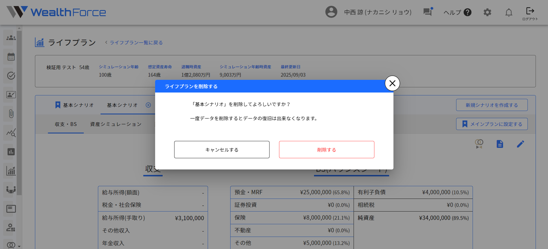Image resolution: width=548 pixels, height=249 pixels.
Task: Click 有利子負債 ¥4,000,000 value
Action: pos(445,192)
